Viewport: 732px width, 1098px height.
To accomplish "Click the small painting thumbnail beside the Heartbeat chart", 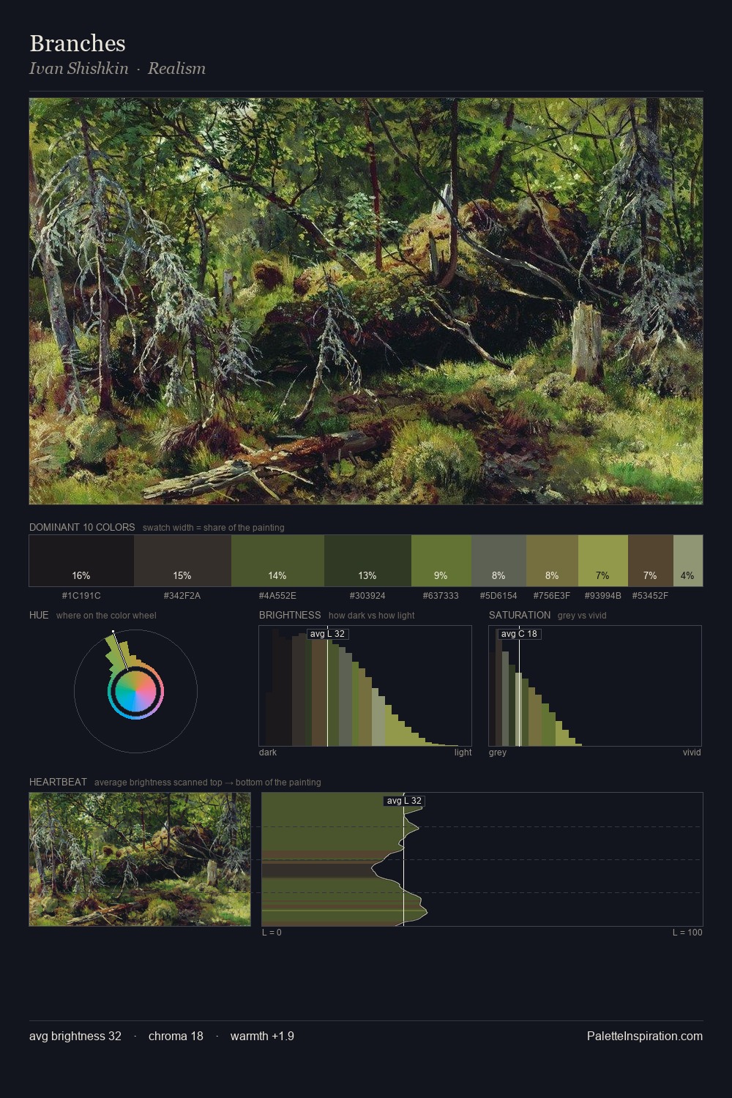I will click(140, 859).
